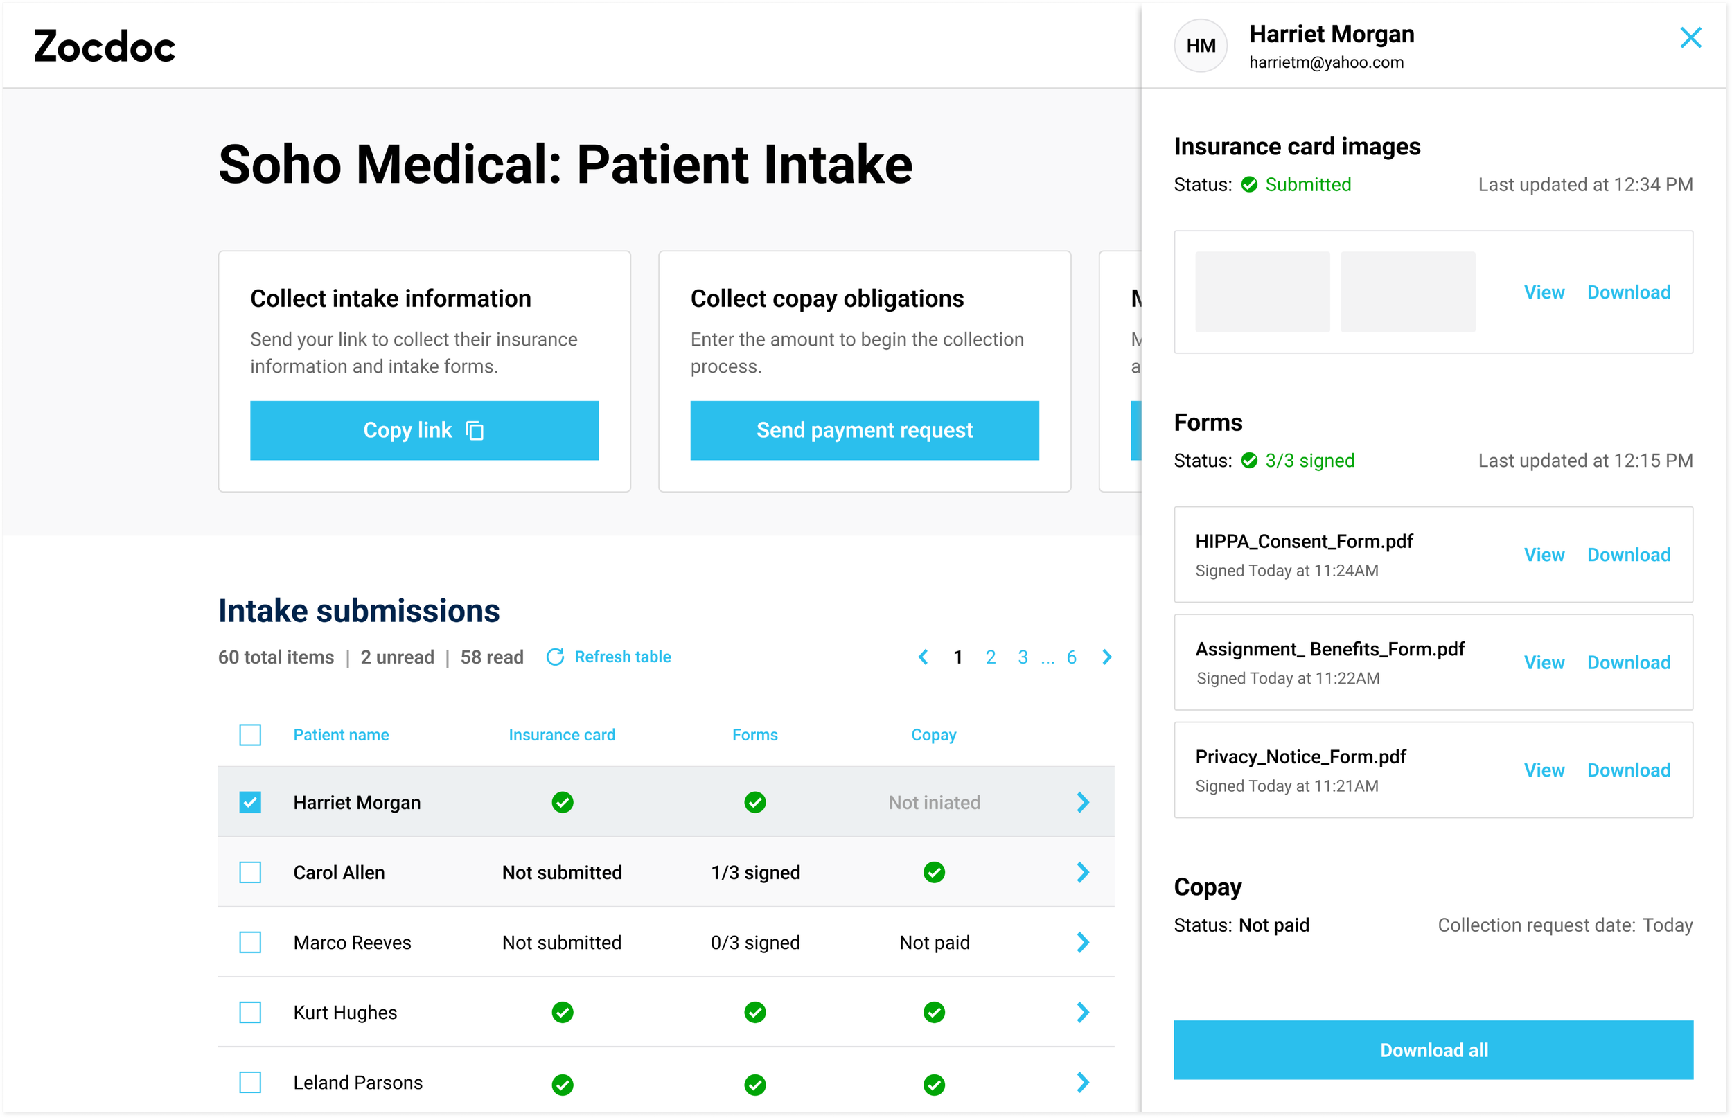Screen dimensions: 1732x1118
Task: Check the Carol Allen row checkbox
Action: [x=250, y=872]
